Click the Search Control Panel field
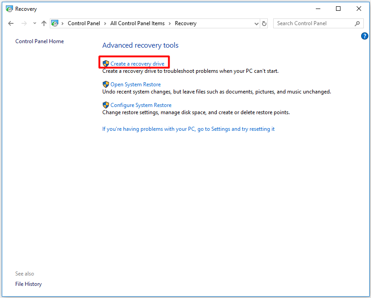The image size is (371, 298). (x=314, y=23)
